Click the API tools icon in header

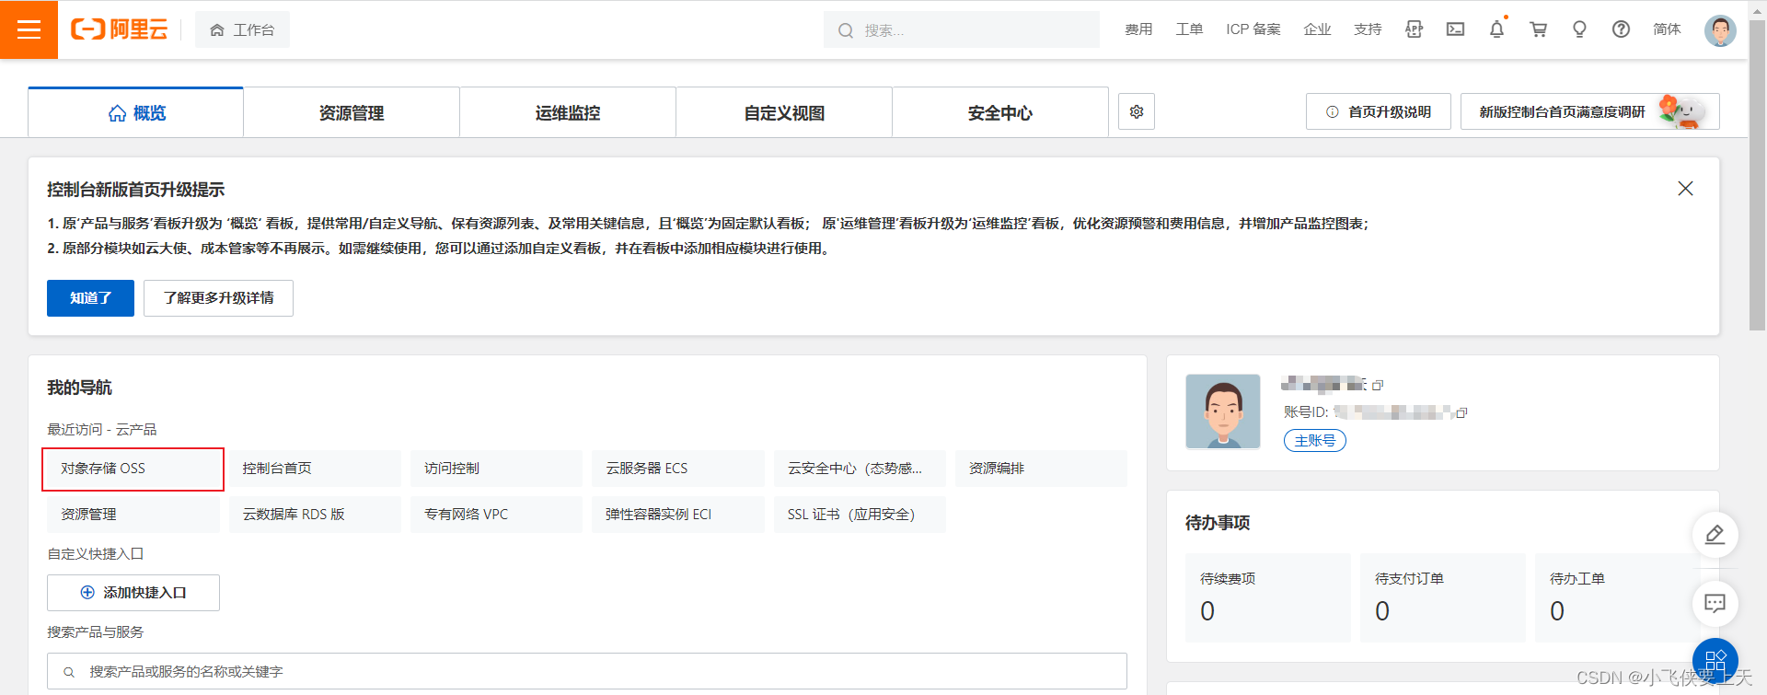pyautogui.click(x=1415, y=29)
